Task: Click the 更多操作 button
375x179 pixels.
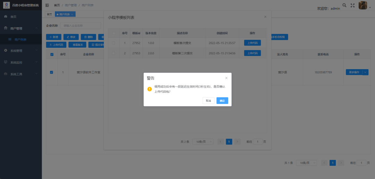Action: click(x=354, y=72)
